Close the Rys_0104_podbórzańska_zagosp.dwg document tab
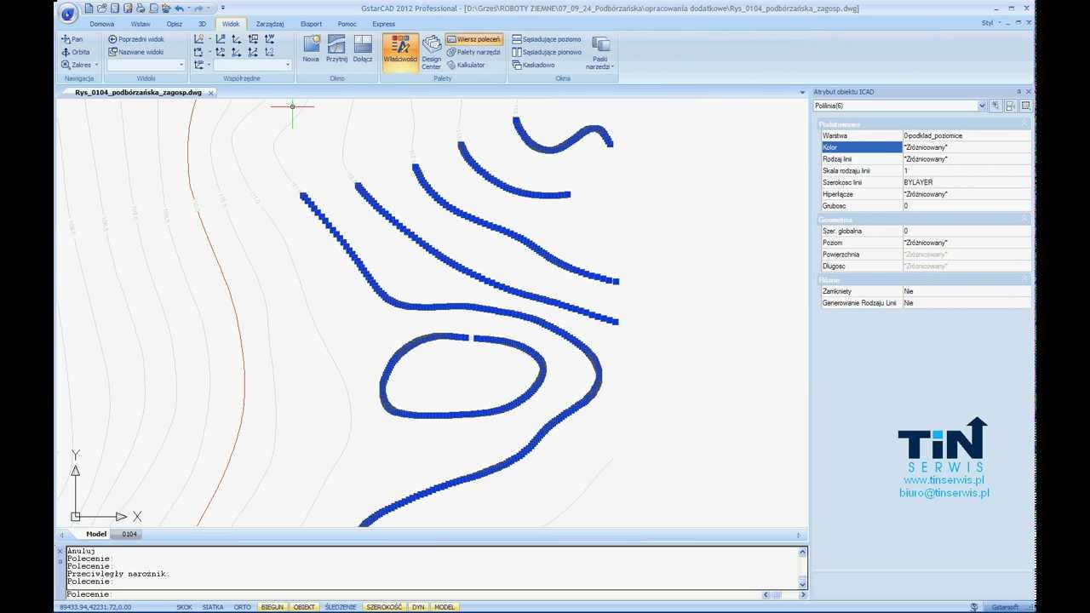Image resolution: width=1090 pixels, height=613 pixels. [x=211, y=92]
